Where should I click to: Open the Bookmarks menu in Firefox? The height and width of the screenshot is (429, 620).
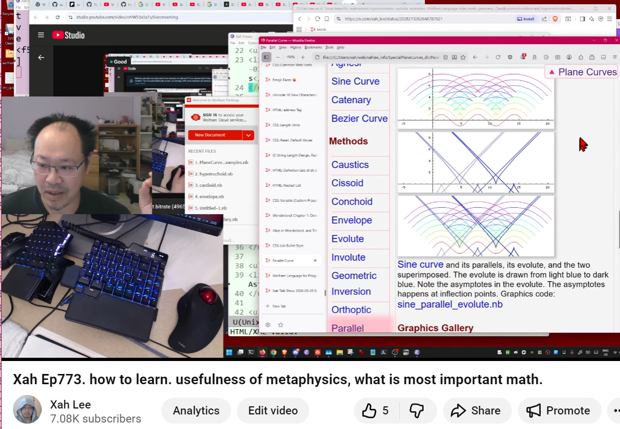[312, 47]
